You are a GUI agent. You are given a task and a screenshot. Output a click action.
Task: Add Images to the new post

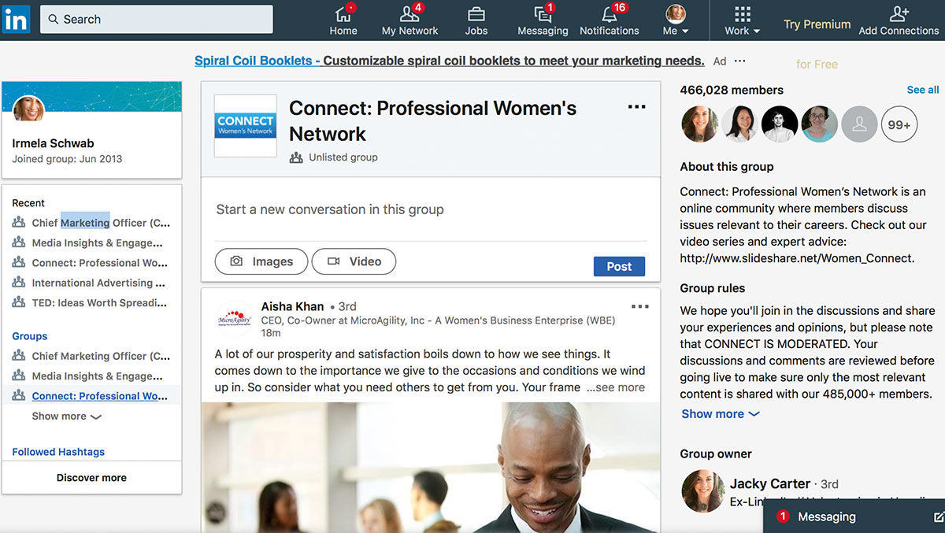261,261
